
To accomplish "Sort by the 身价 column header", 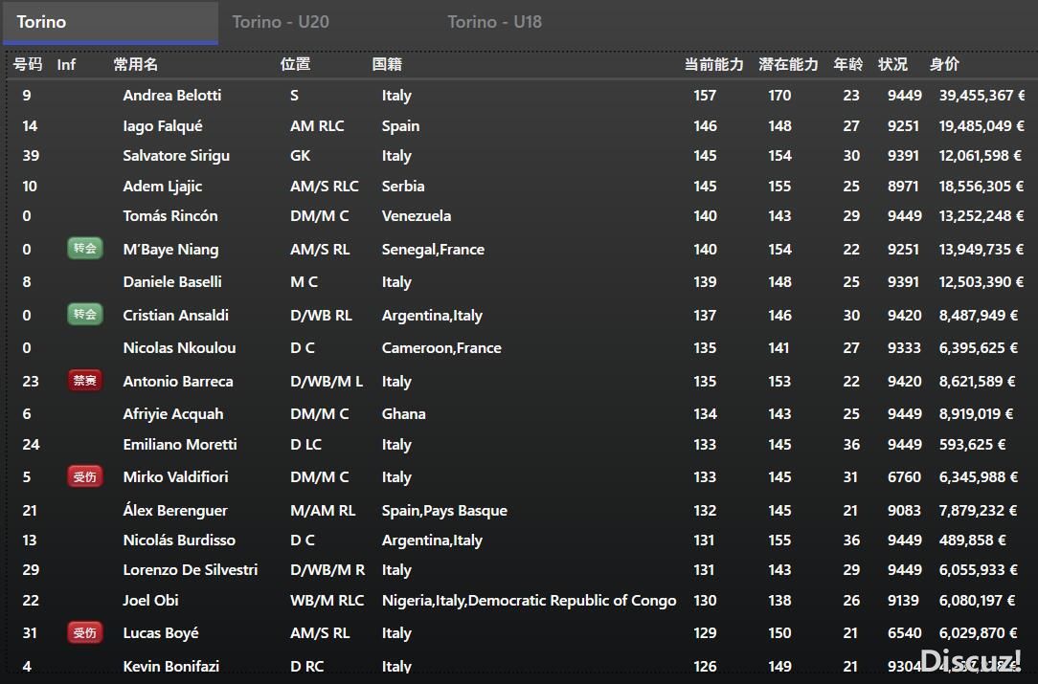I will click(x=945, y=64).
